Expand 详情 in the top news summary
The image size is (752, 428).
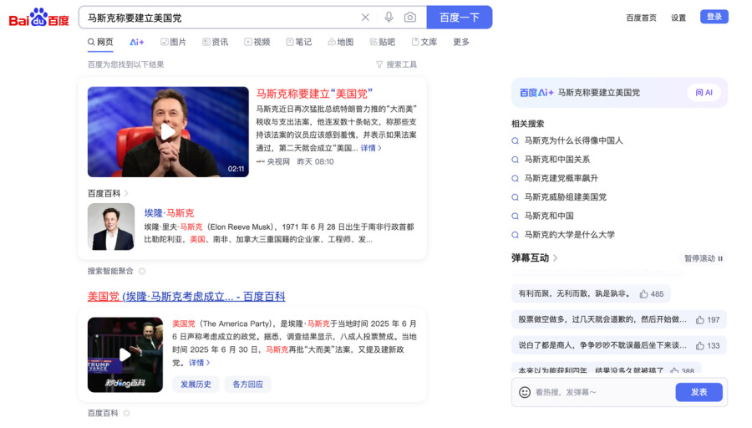pos(371,148)
